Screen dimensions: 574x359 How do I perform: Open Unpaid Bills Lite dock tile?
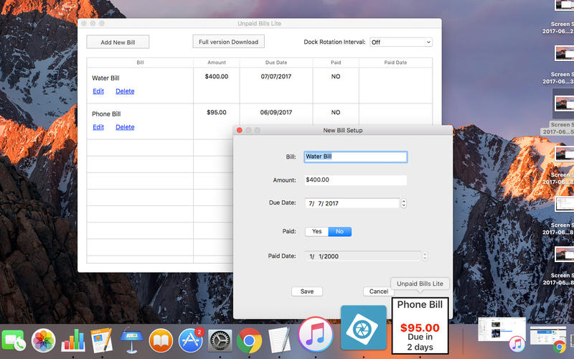422,324
